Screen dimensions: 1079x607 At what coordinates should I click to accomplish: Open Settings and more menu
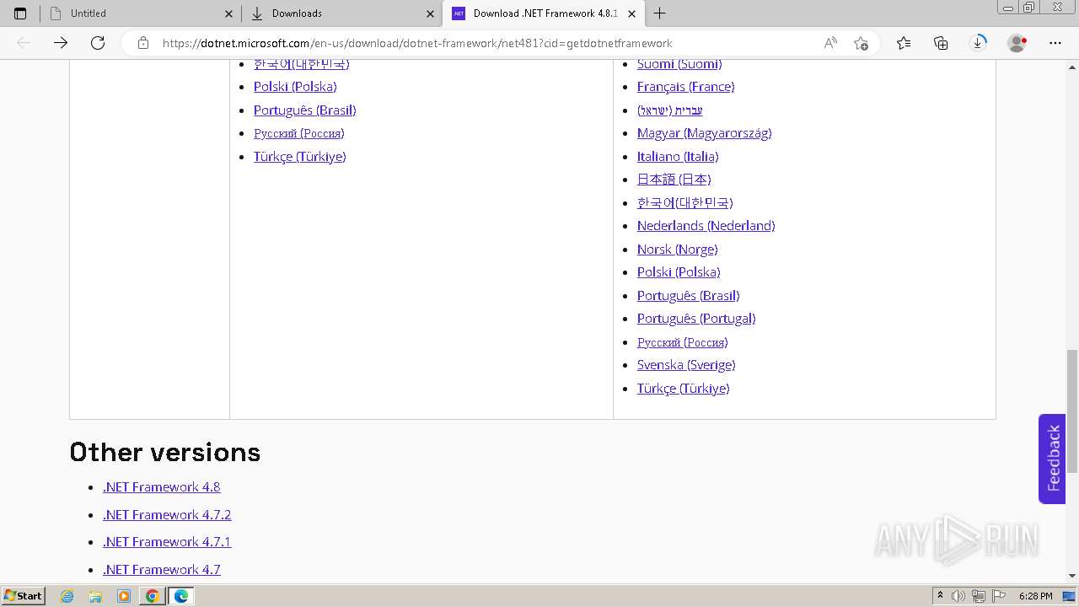pyautogui.click(x=1055, y=43)
